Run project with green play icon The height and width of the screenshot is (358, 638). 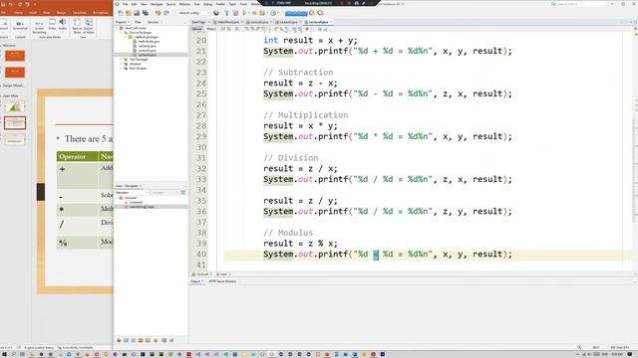pos(244,13)
